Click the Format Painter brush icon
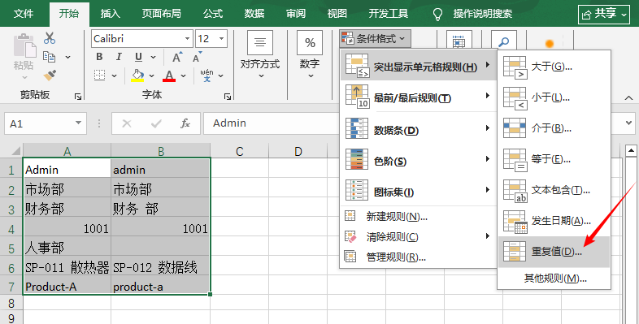The image size is (639, 324). click(x=50, y=76)
